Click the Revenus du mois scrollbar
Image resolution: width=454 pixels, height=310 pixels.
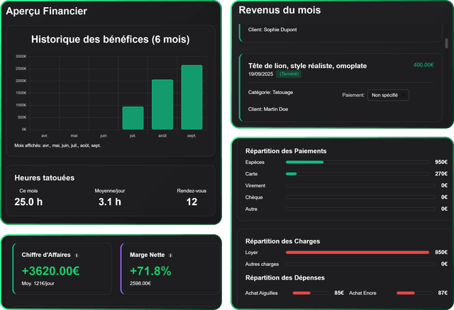point(447,43)
